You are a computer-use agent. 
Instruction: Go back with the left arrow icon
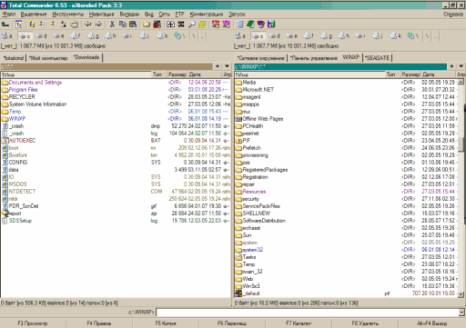88,25
